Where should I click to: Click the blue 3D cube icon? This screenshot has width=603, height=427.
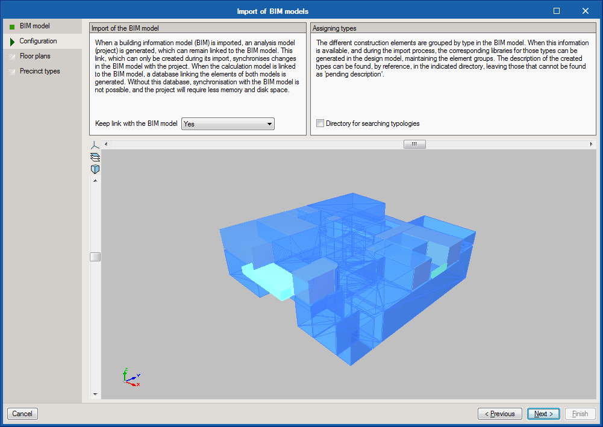coord(95,169)
